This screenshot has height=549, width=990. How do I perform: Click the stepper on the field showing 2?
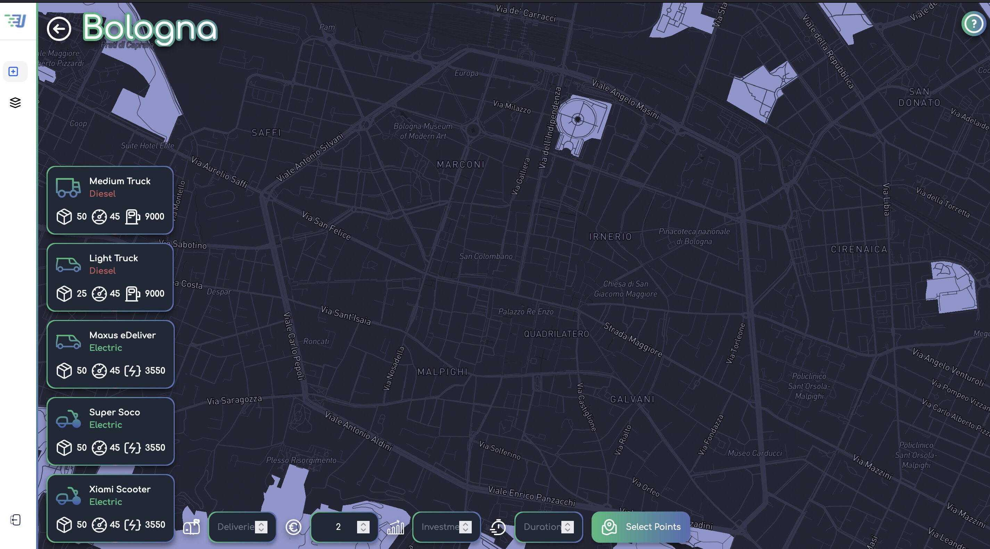[363, 527]
